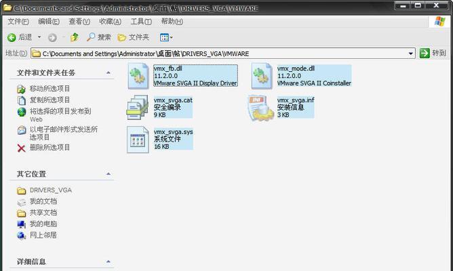The image size is (453, 271).
Task: Click the VMware SVGA II Coinstaller description
Action: click(x=314, y=83)
